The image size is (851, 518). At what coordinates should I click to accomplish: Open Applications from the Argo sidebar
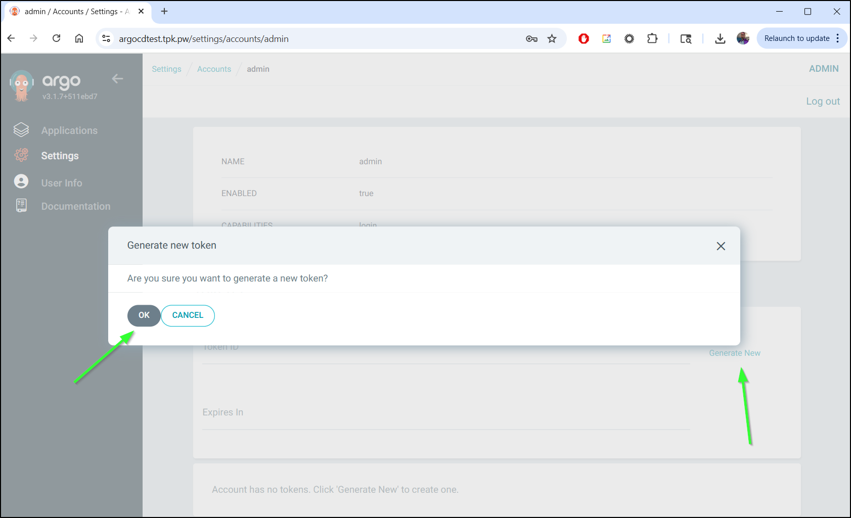coord(69,130)
